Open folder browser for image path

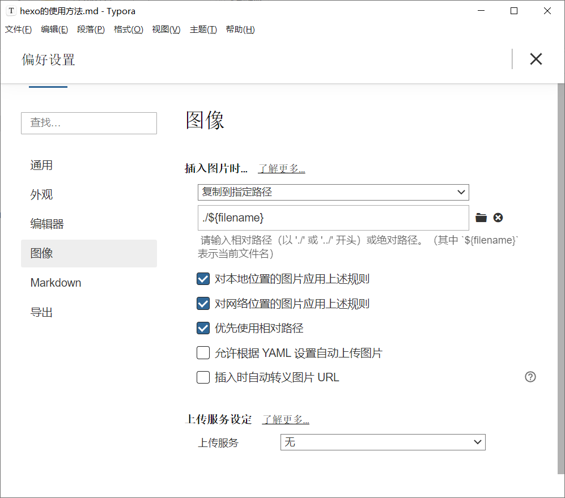pyautogui.click(x=481, y=218)
